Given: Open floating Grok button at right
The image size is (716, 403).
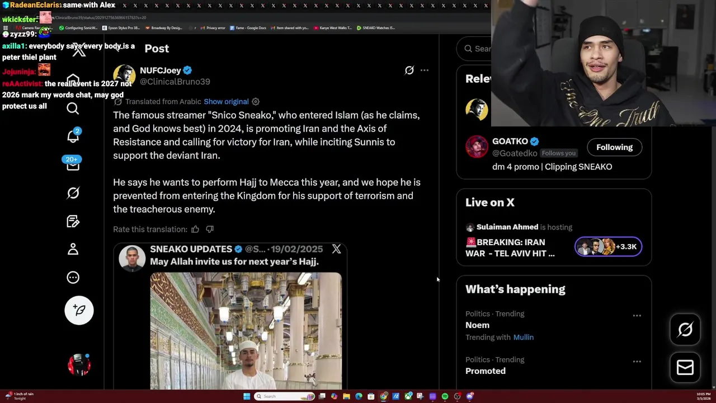Looking at the screenshot, I should (685, 330).
